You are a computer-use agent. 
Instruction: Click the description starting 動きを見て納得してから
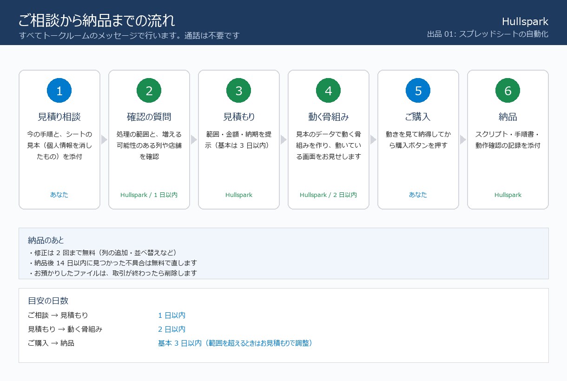tap(418, 140)
